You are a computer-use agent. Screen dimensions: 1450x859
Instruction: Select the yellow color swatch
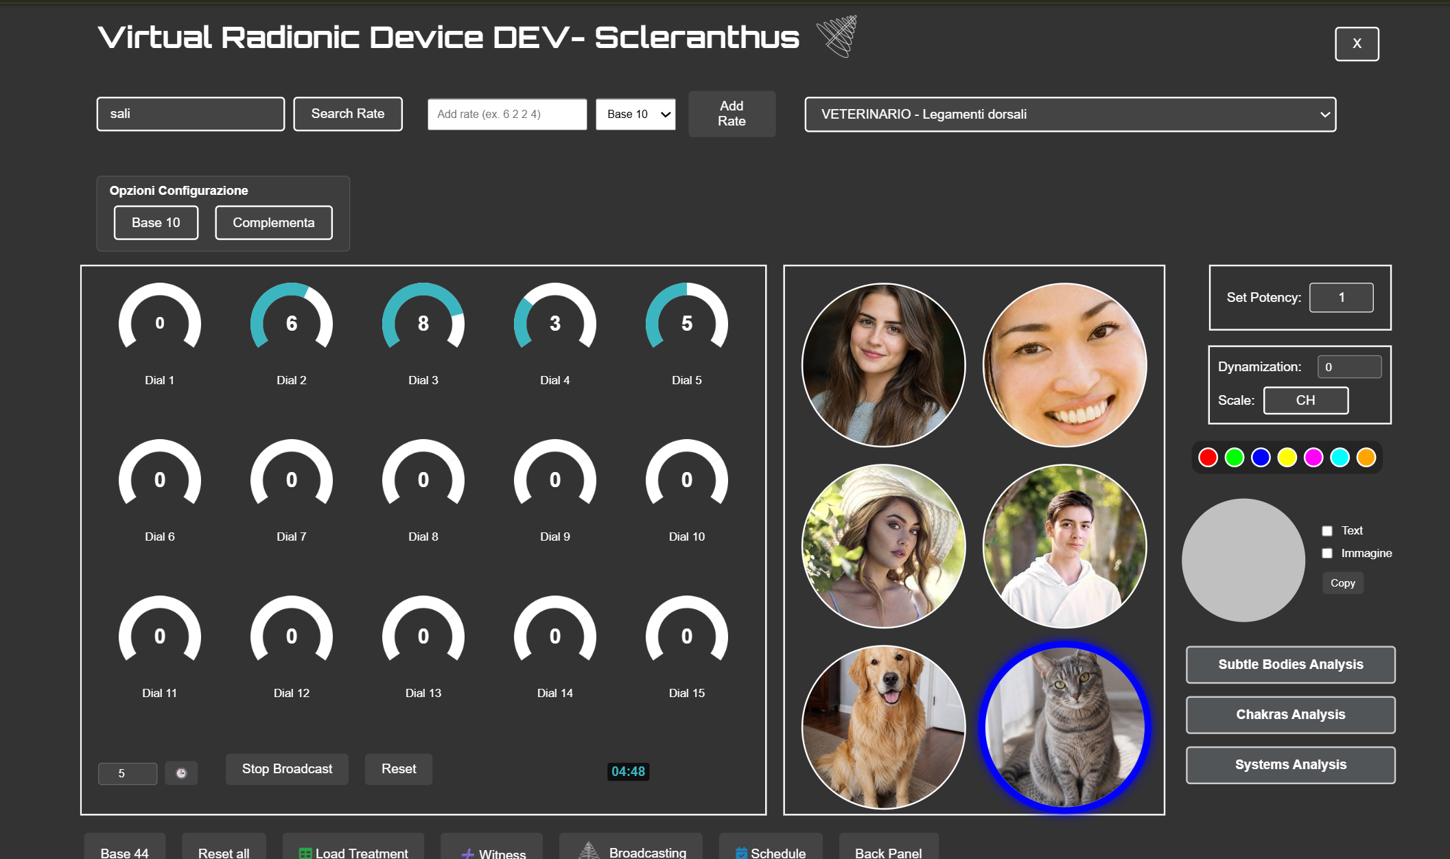click(x=1287, y=457)
